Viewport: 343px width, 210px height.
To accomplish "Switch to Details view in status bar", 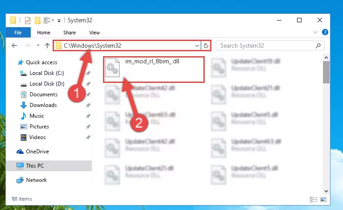I will 314,199.
